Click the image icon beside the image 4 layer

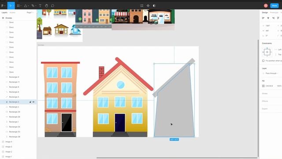pos(3,142)
